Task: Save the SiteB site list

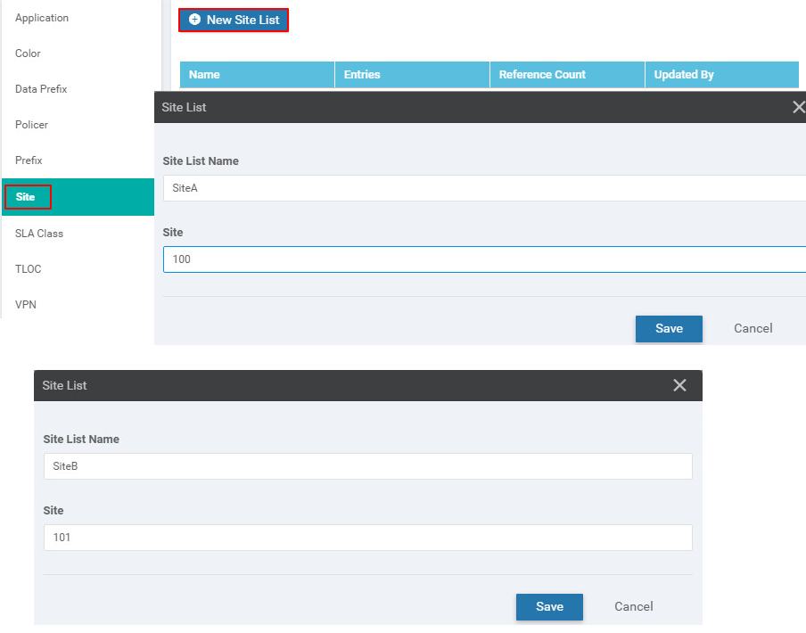Action: click(549, 607)
